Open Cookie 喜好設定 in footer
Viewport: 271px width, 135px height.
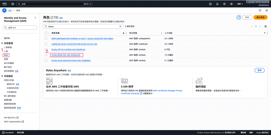(263, 133)
